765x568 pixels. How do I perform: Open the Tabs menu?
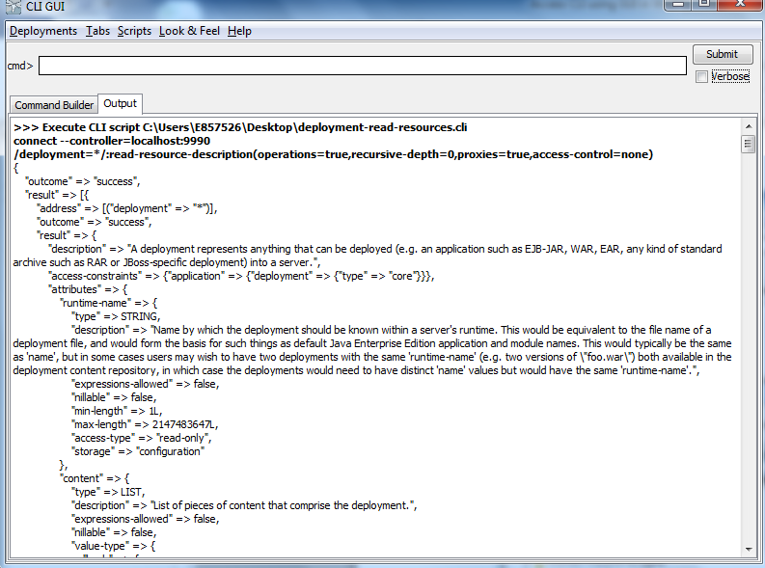pos(98,31)
